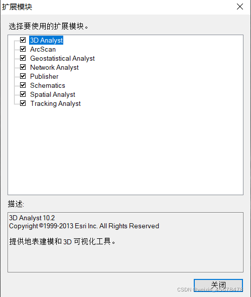Select the Tracking Analyst label
The image size is (251, 297).
56,104
